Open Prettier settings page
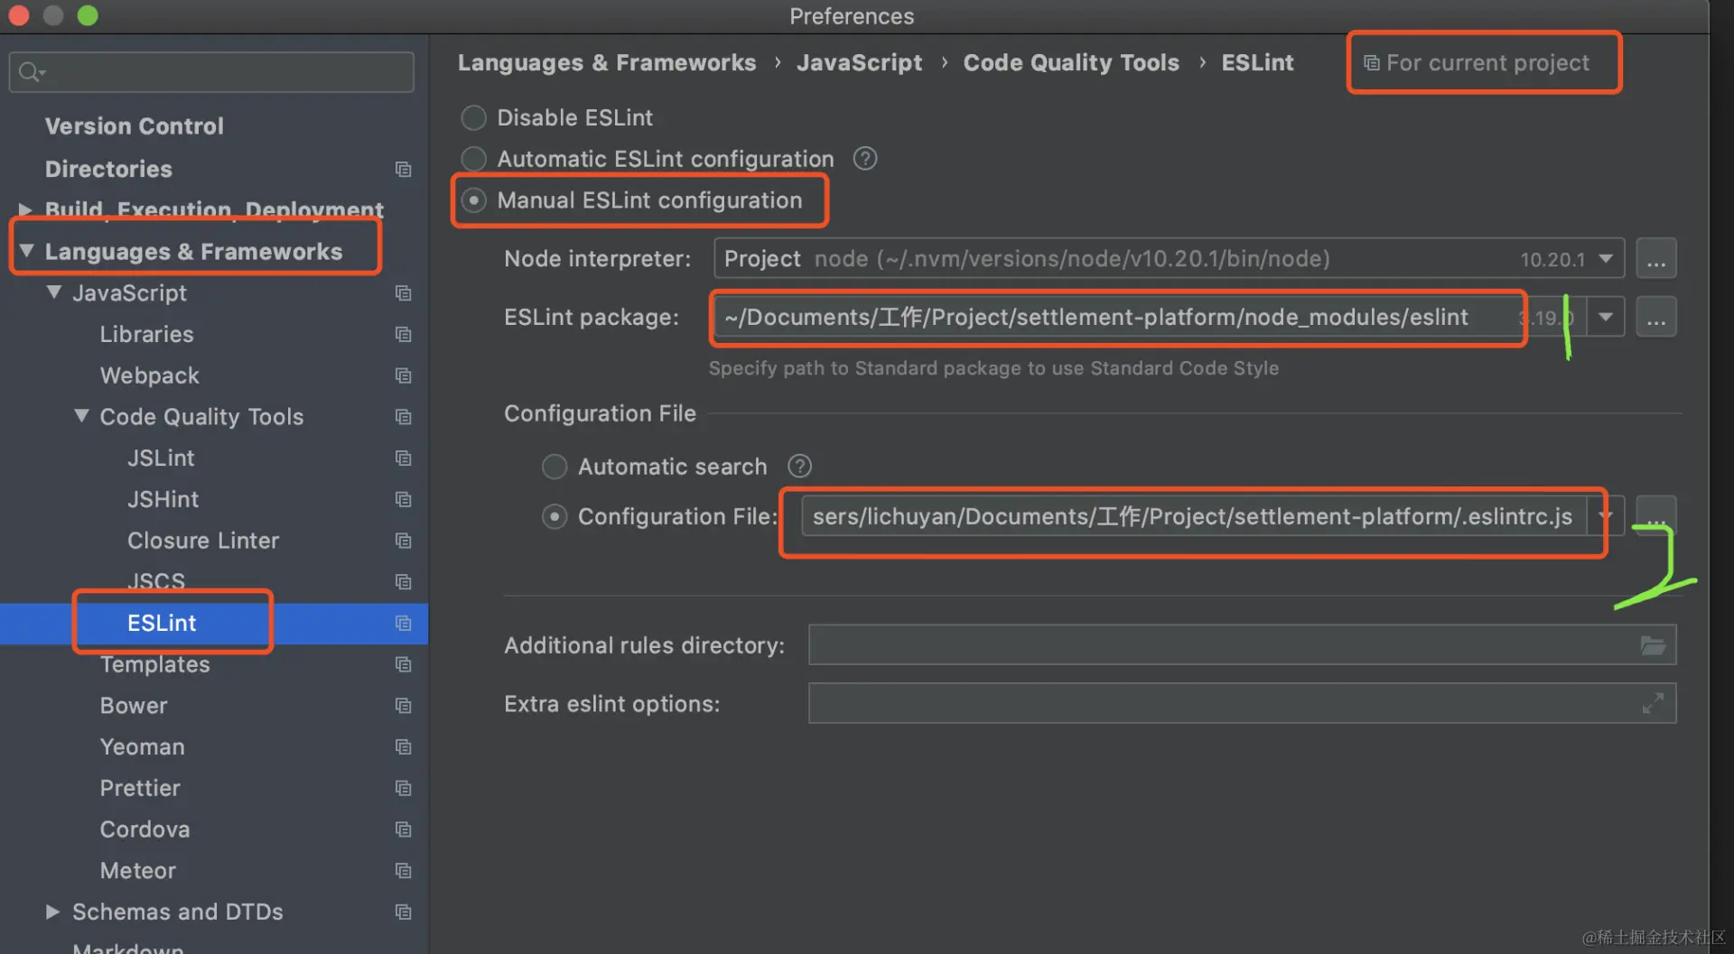 pos(140,788)
